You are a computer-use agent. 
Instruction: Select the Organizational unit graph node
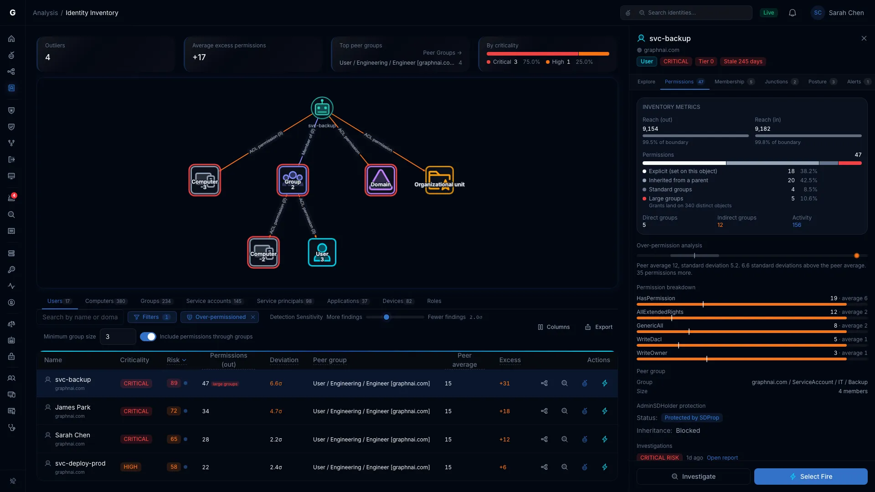pos(439,180)
